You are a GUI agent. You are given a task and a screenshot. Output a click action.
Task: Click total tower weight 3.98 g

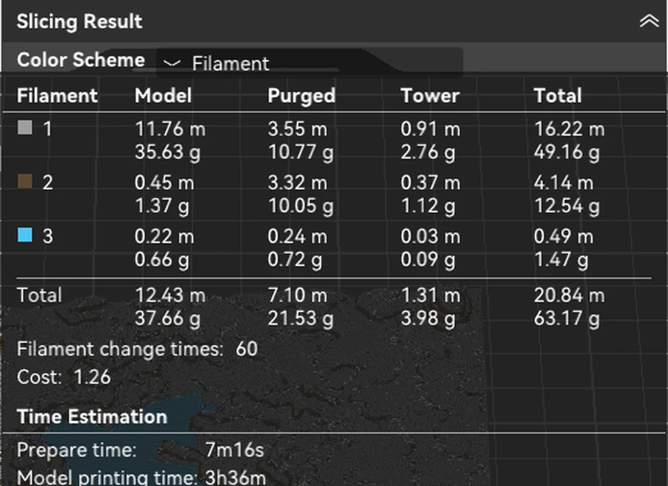[427, 318]
